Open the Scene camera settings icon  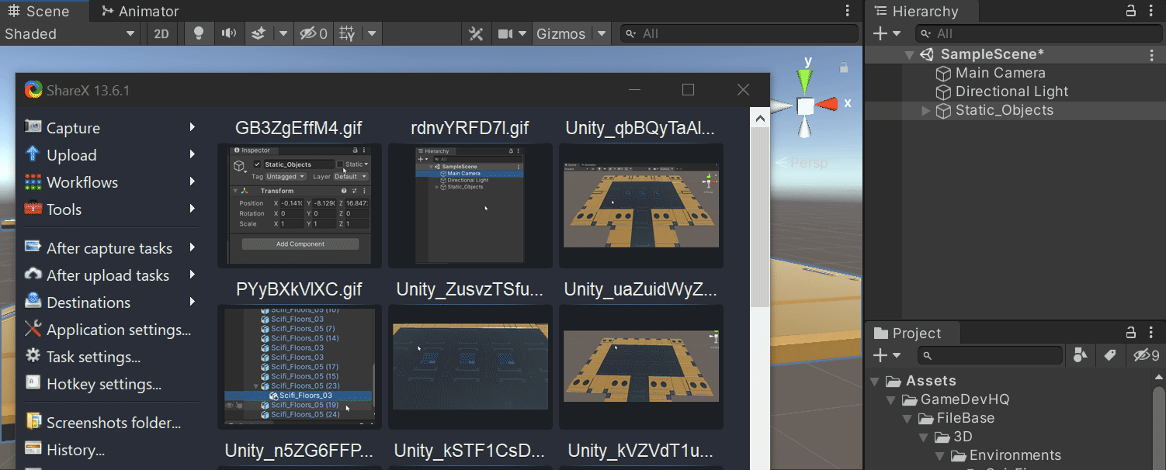[506, 34]
